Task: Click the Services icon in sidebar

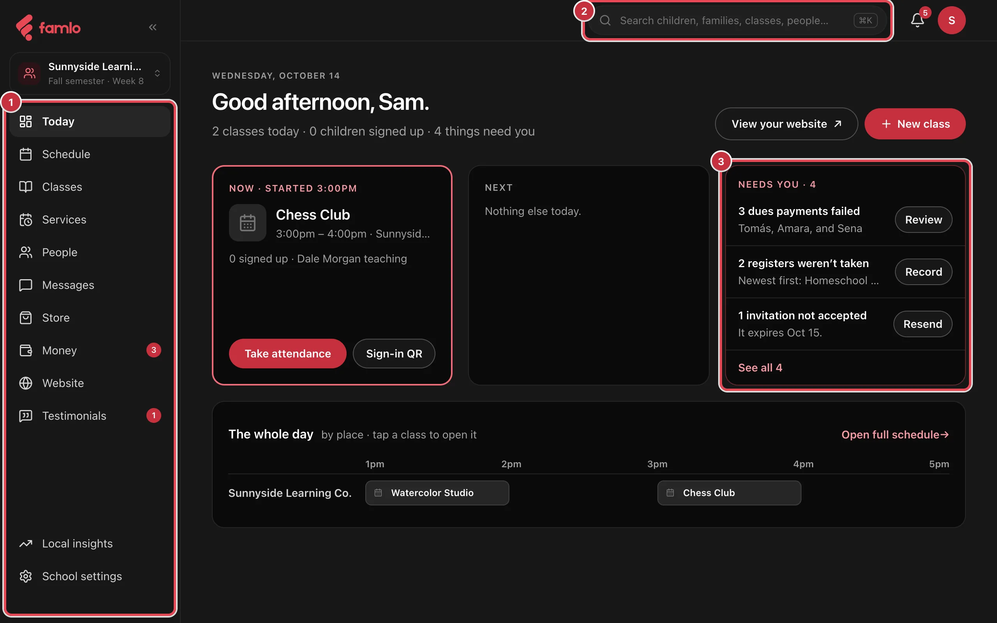Action: tap(26, 220)
